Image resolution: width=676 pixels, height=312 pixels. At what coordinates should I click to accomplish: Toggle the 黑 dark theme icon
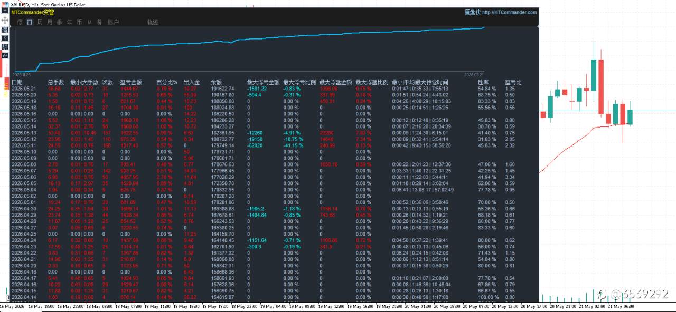[x=5, y=47]
